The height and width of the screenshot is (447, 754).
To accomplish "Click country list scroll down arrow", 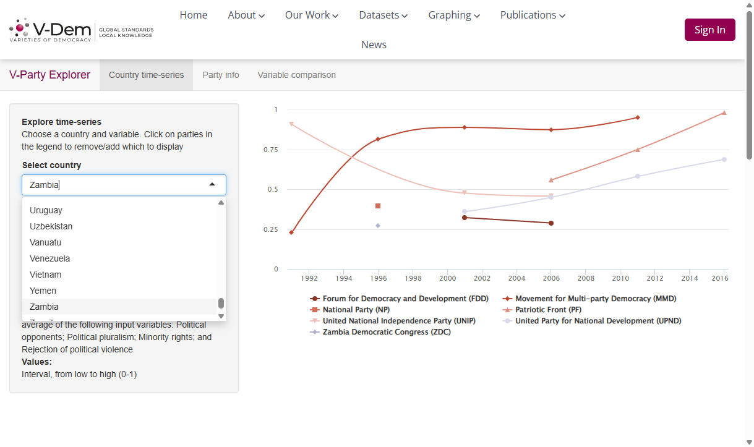I will tap(221, 317).
